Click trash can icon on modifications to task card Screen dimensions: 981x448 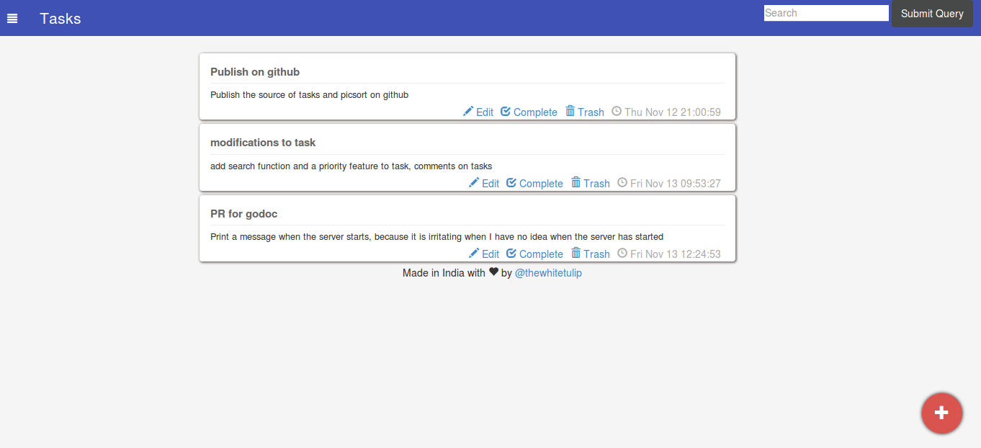pos(576,182)
